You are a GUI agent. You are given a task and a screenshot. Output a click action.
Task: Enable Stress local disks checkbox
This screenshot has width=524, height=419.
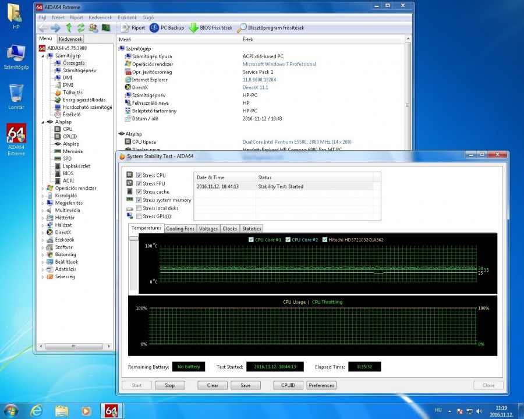[x=139, y=208]
